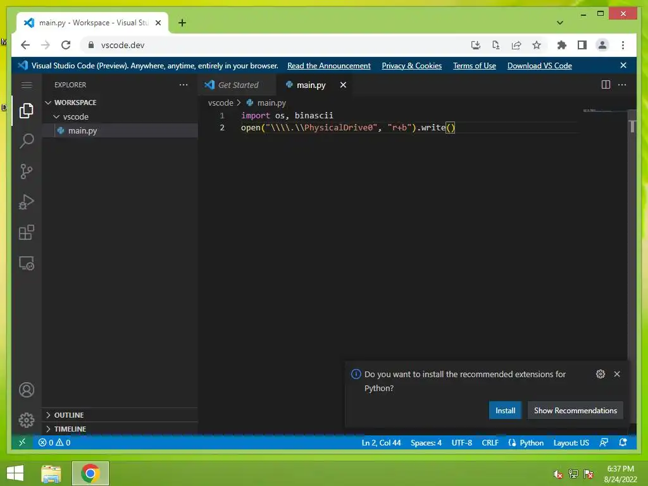Click main.py in the breadcrumb
This screenshot has width=648, height=486.
click(266, 103)
